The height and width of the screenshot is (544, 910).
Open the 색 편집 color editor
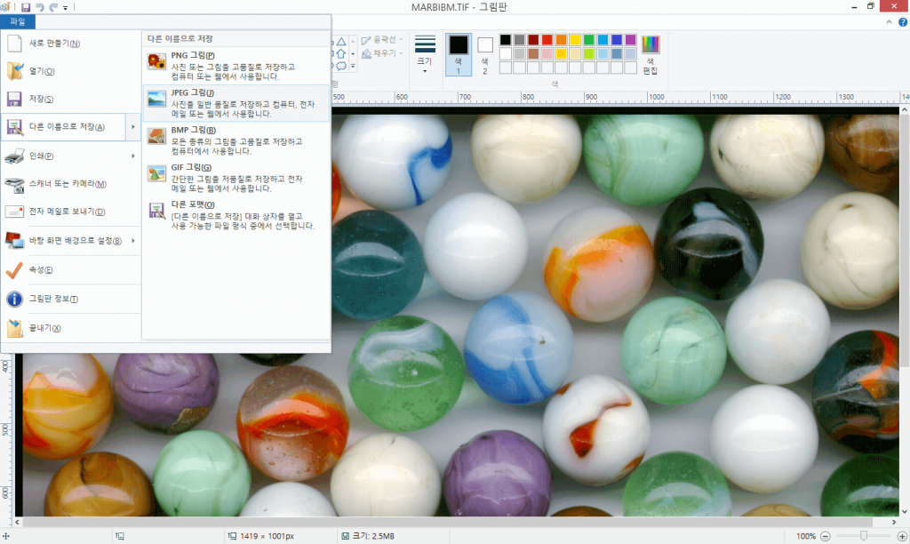650,55
